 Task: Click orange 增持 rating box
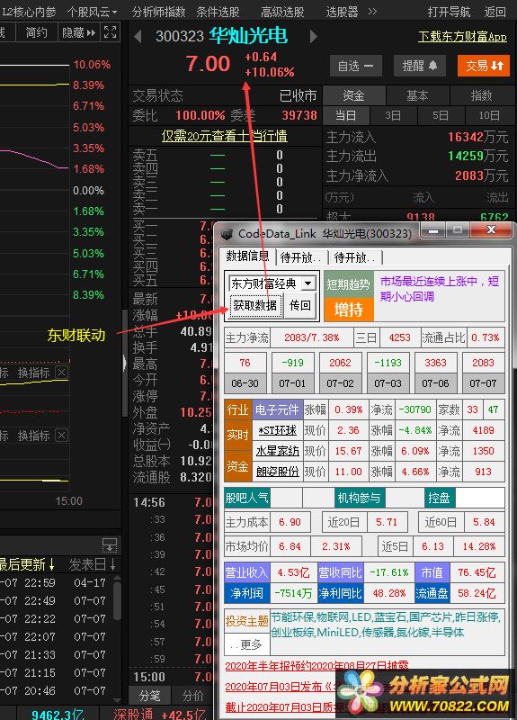click(x=348, y=310)
